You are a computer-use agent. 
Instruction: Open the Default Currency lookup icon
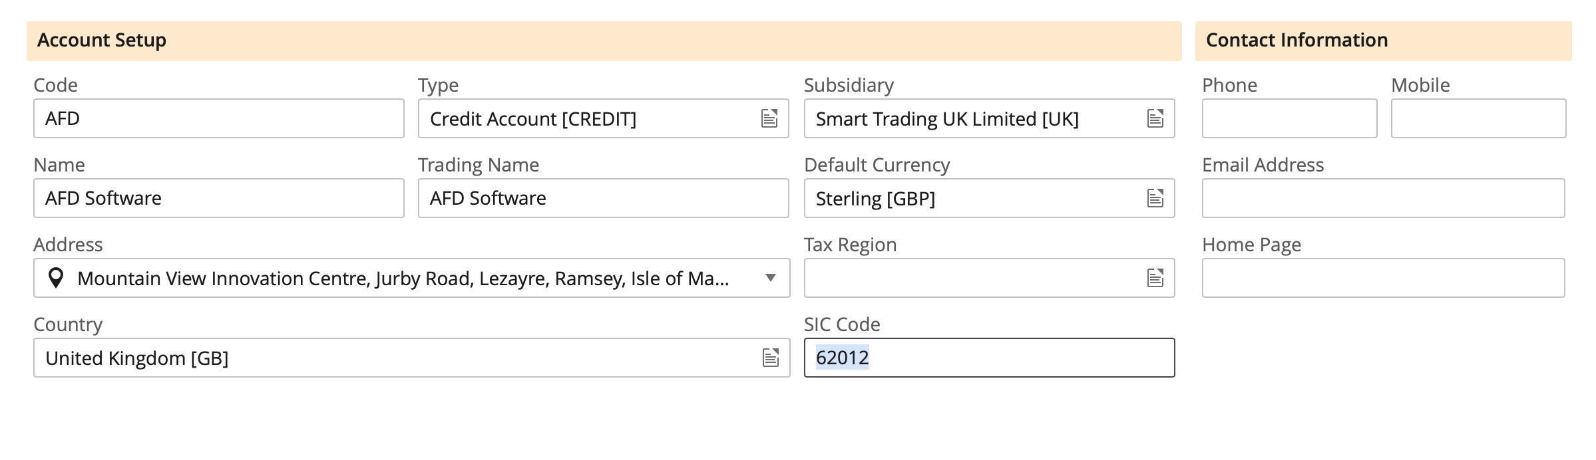click(x=1155, y=198)
